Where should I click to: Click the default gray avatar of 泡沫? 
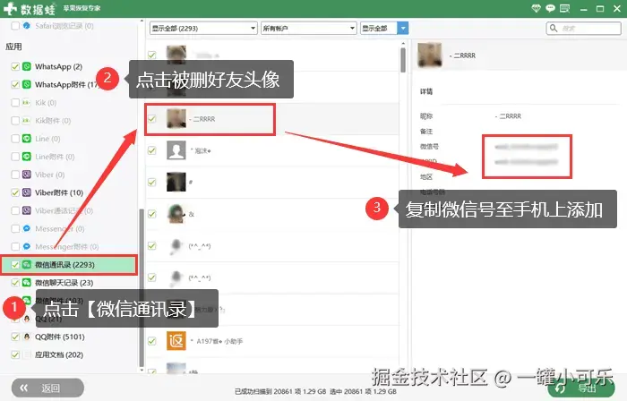(176, 150)
